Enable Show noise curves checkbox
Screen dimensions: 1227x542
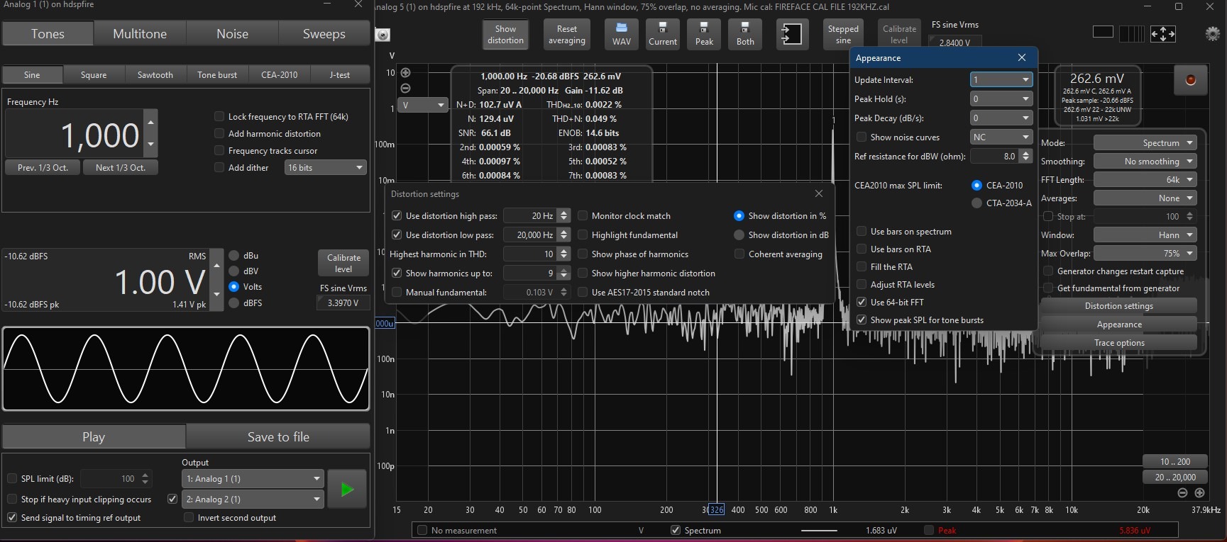[x=862, y=137]
